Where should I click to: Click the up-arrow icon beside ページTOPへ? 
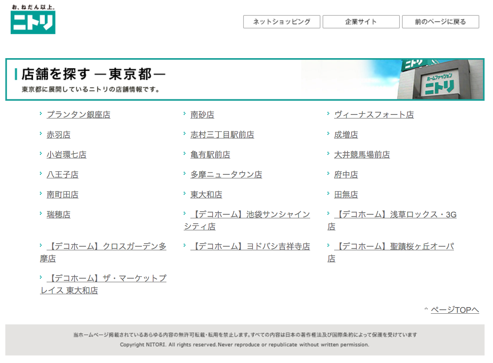coord(426,309)
